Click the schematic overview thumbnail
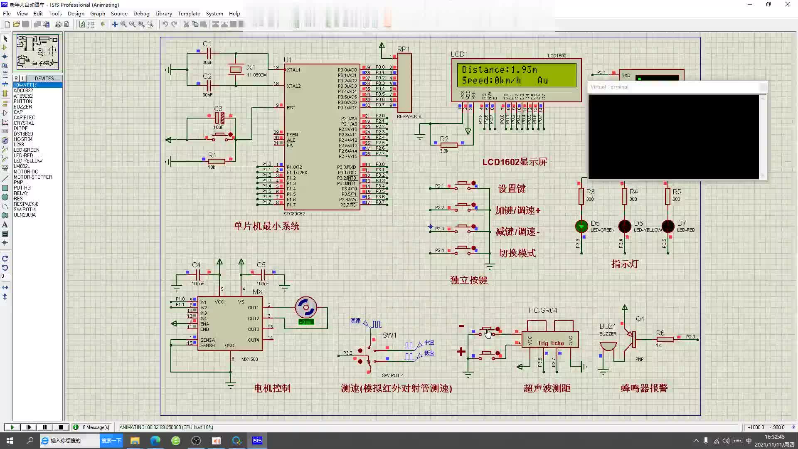This screenshot has height=449, width=798. click(38, 52)
